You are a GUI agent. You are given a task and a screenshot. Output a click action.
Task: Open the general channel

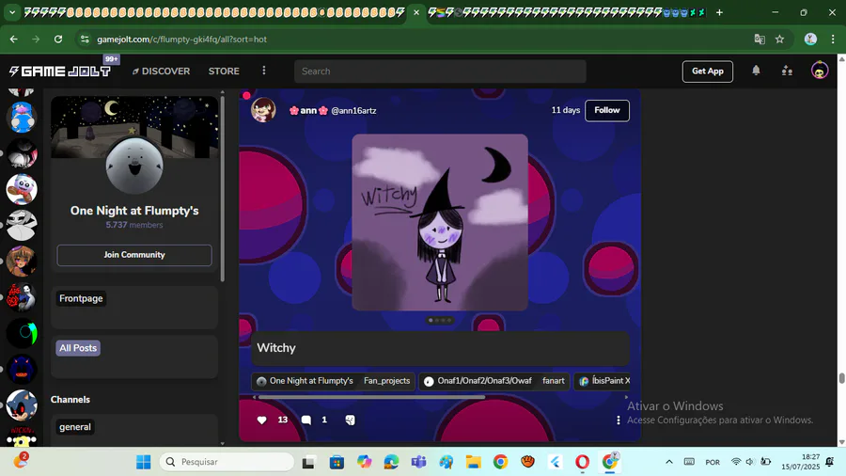point(75,427)
